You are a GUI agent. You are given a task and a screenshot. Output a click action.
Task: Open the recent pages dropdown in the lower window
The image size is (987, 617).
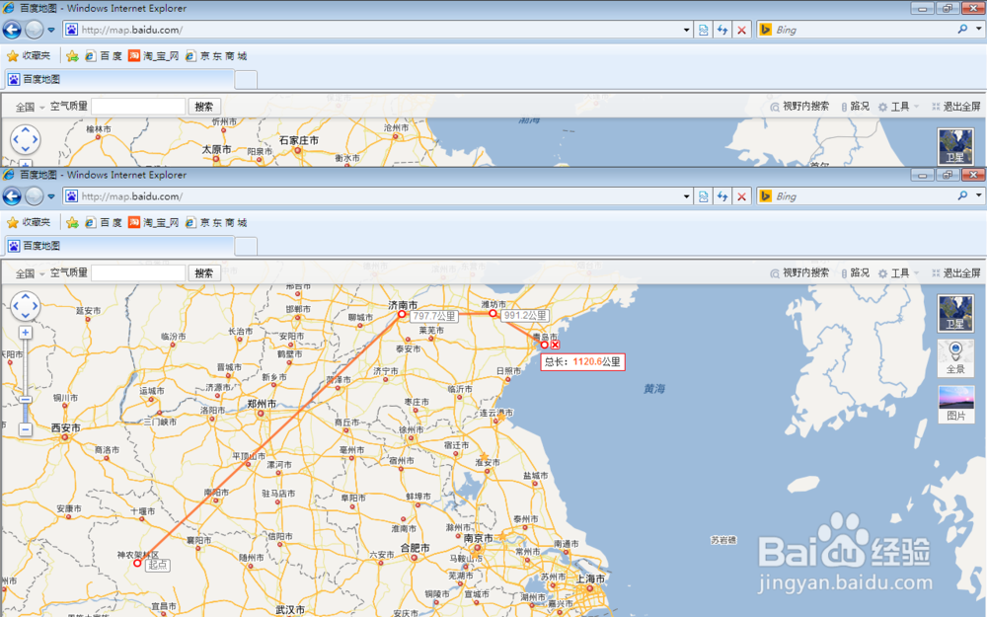(51, 196)
